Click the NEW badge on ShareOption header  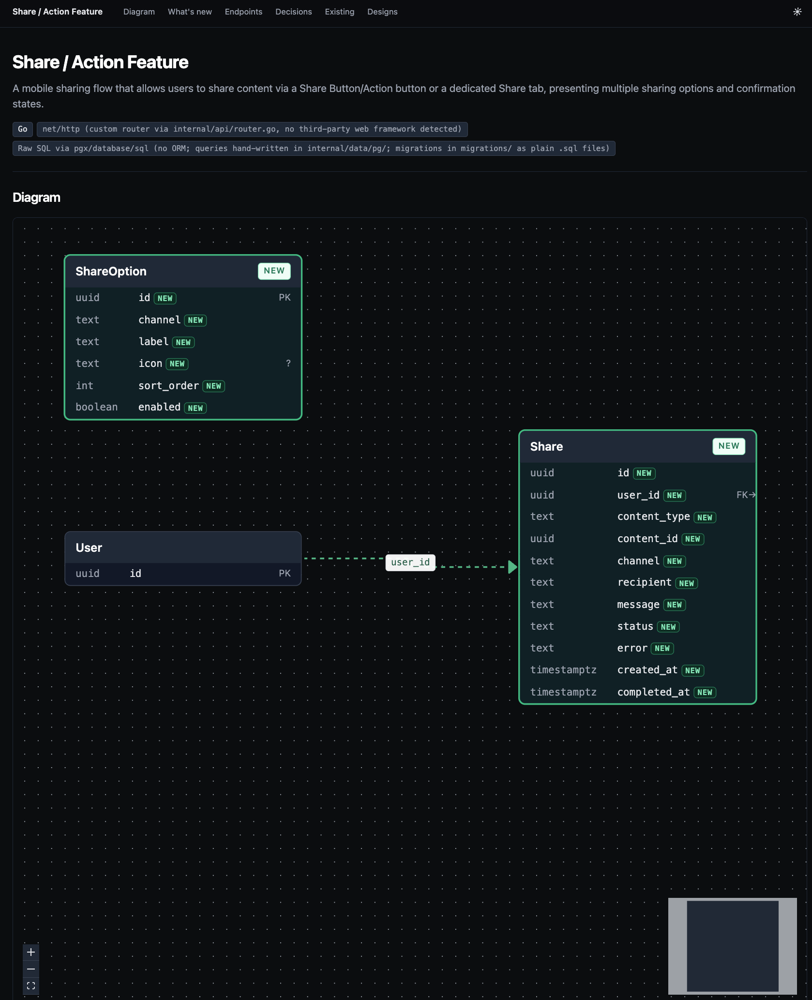click(274, 271)
